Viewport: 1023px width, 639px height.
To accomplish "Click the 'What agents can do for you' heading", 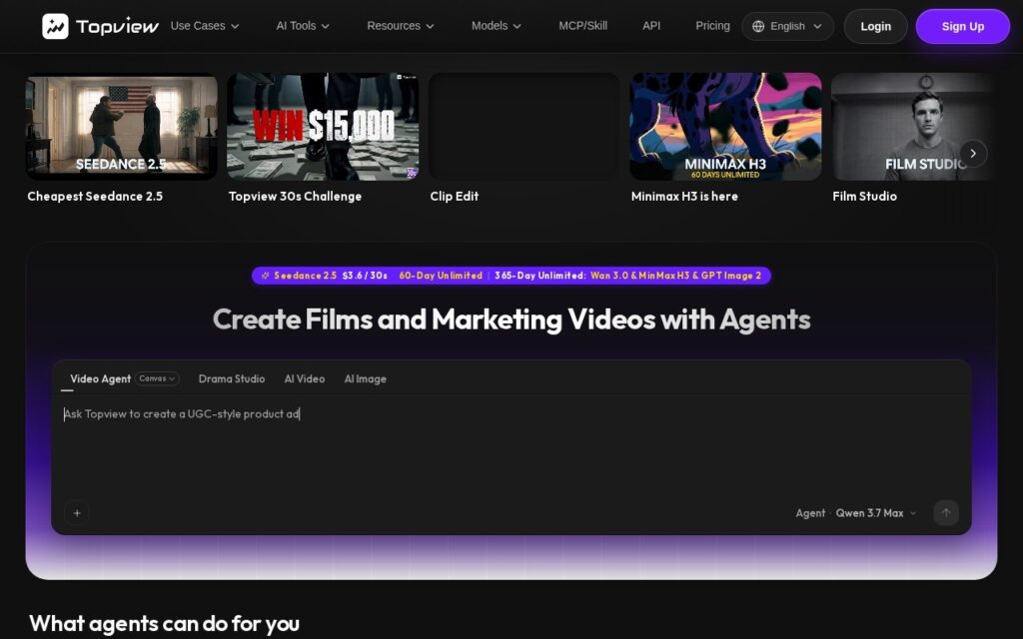I will pyautogui.click(x=165, y=623).
